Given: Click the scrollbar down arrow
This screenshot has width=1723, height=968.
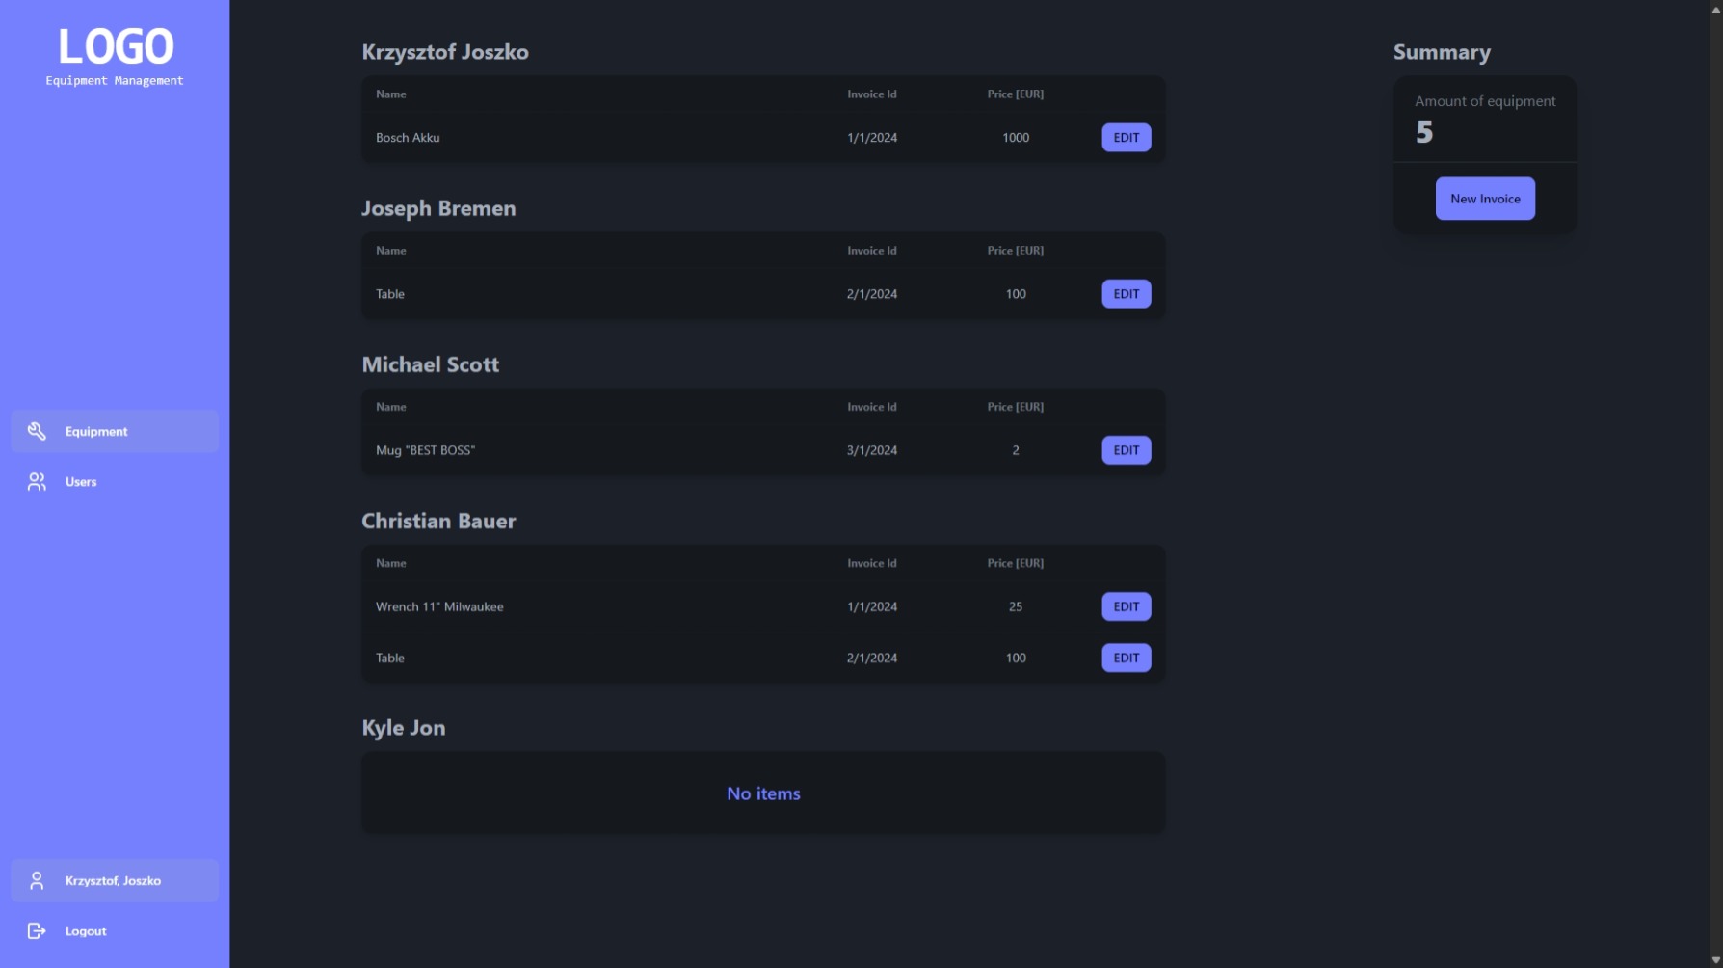Looking at the screenshot, I should [1715, 960].
